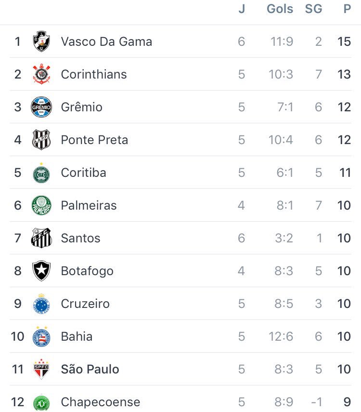The image size is (361, 412).
Task: Click the Chapecoense team logo
Action: pyautogui.click(x=41, y=403)
